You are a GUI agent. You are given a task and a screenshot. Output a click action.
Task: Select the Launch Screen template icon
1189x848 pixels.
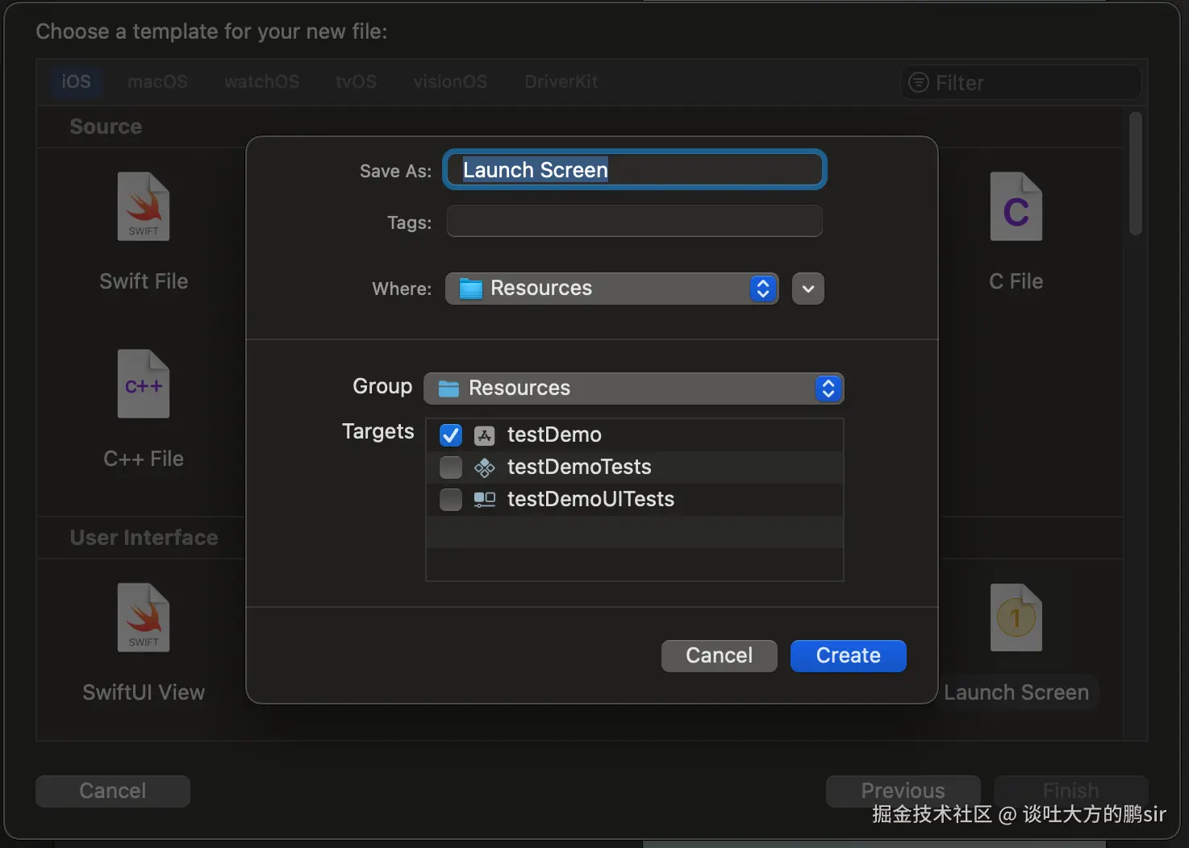(1016, 617)
